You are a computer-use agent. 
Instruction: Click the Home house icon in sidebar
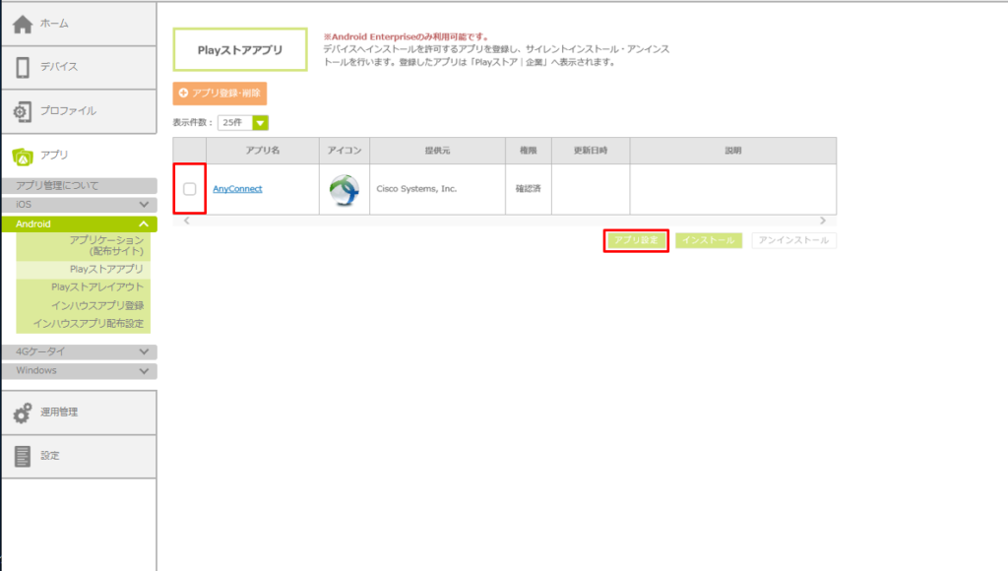[24, 24]
